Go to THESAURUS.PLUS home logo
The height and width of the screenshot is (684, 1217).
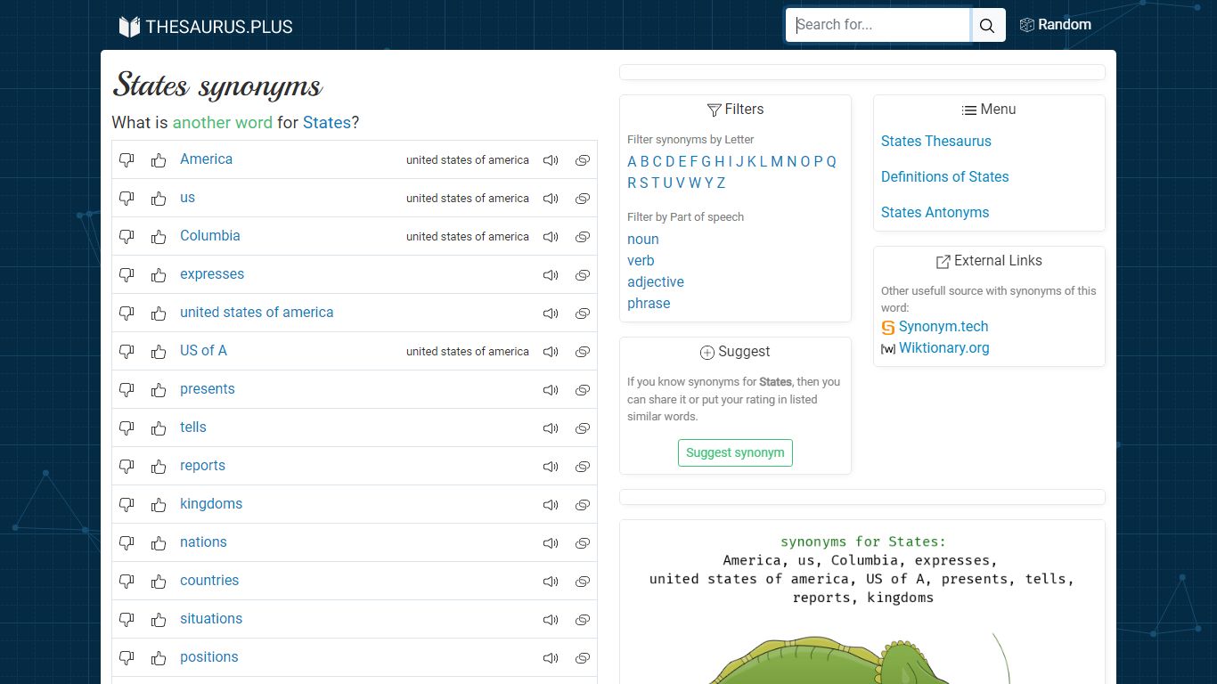point(206,27)
